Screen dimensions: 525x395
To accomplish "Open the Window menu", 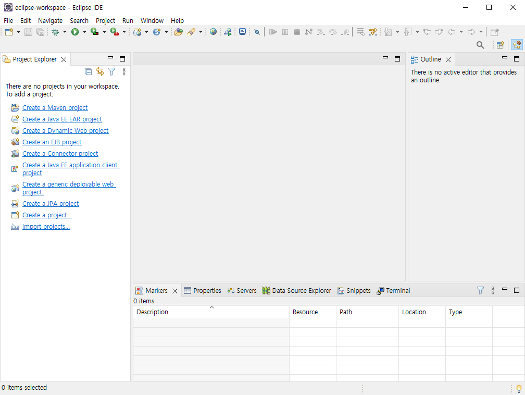I will [152, 20].
